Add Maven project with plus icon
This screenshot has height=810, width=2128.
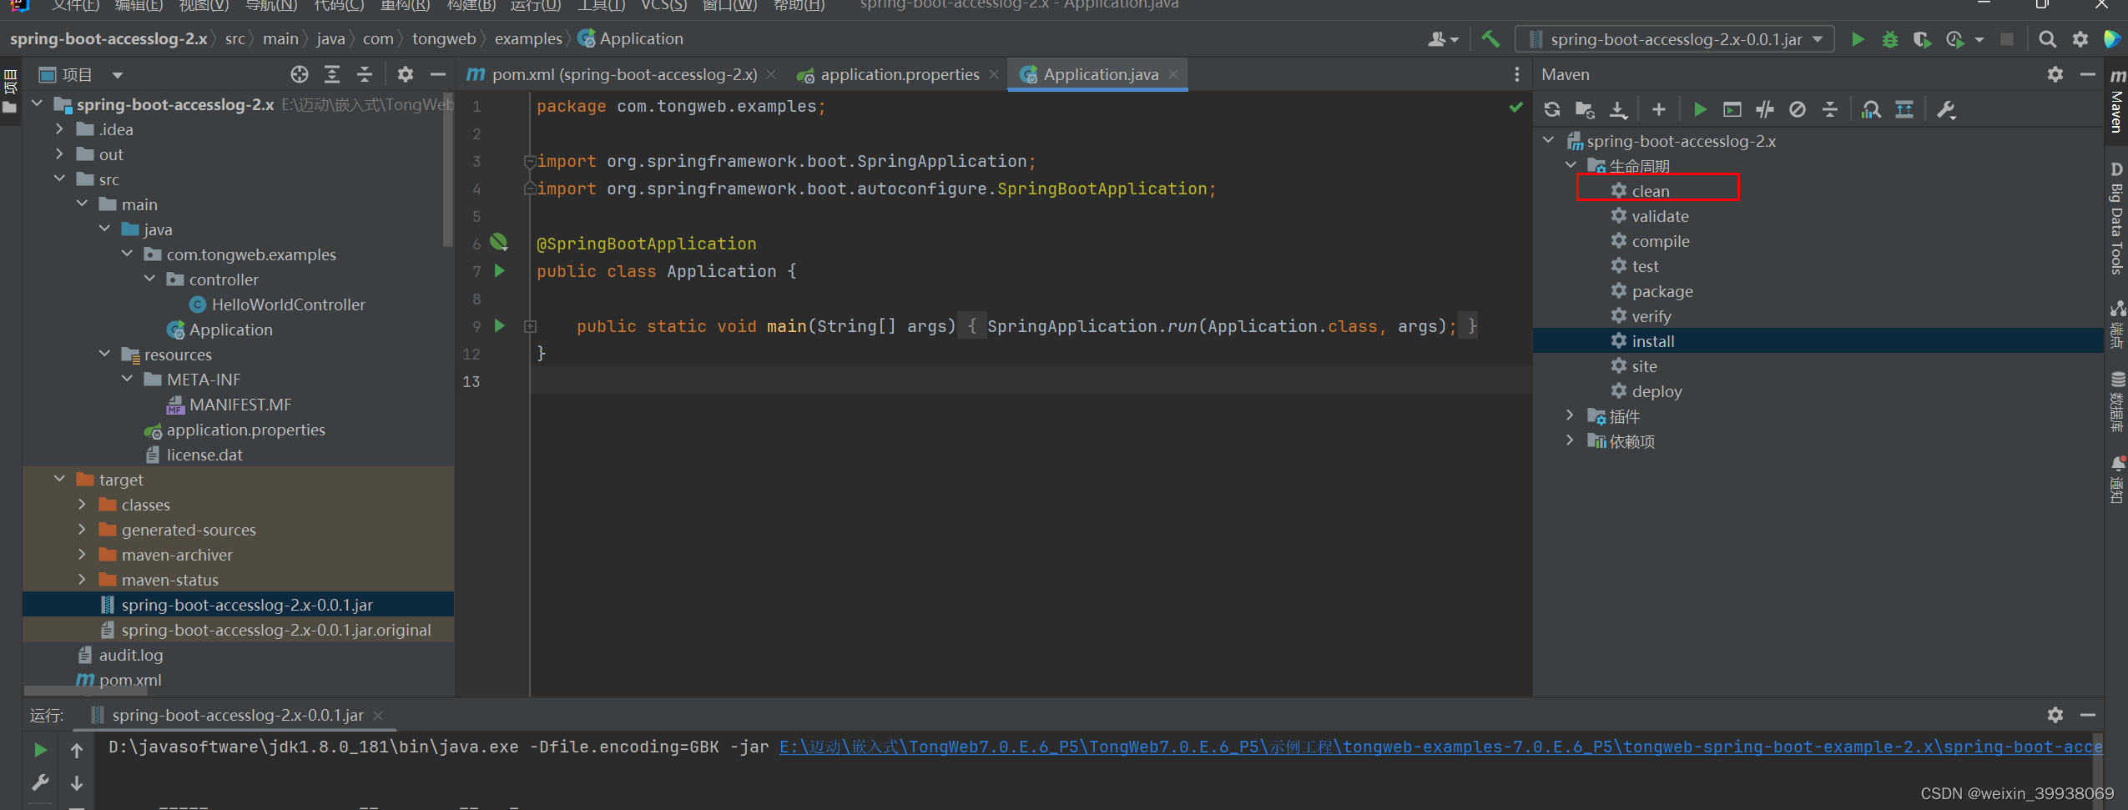(1658, 109)
